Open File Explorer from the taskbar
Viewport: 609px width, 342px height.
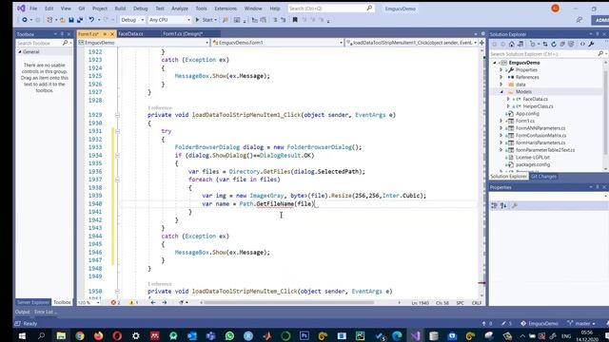(61, 335)
